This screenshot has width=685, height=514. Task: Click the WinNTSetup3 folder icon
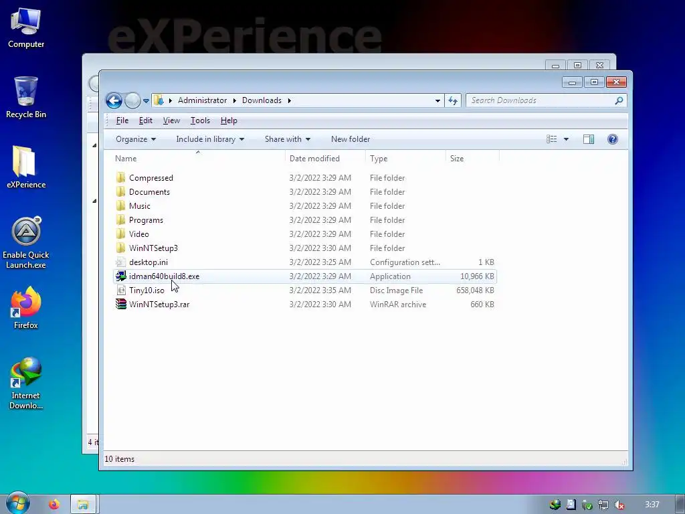(120, 248)
